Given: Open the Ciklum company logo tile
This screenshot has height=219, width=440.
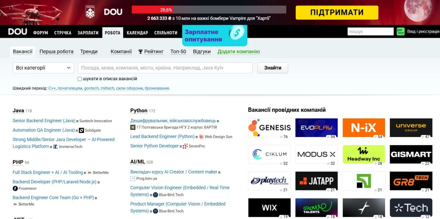Looking at the screenshot, I should (269, 154).
